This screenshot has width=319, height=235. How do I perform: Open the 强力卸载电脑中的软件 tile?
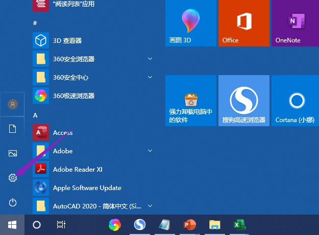(191, 101)
